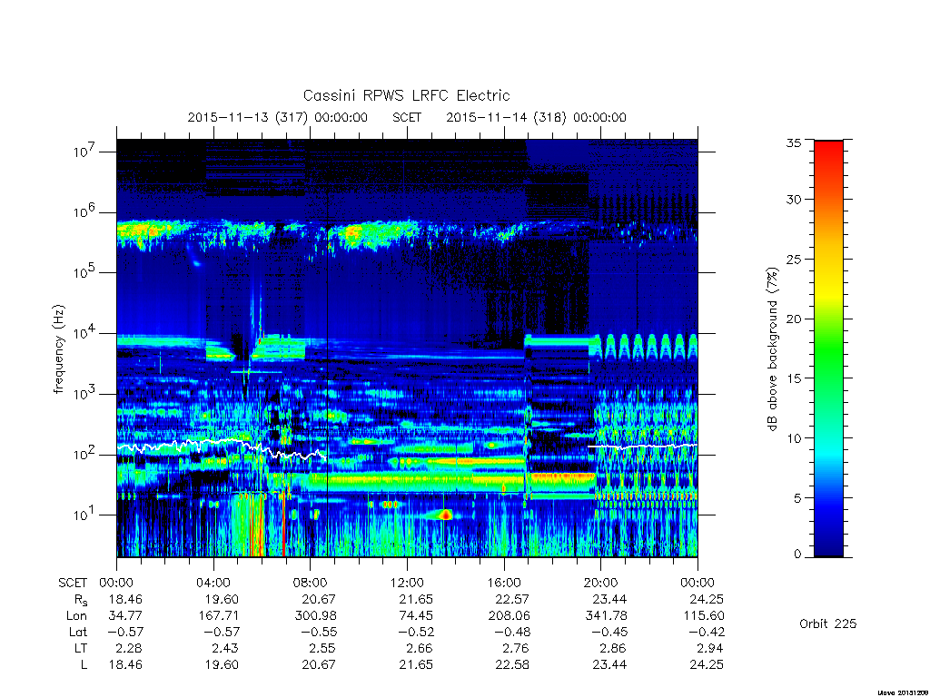Image resolution: width=930 pixels, height=697 pixels.
Task: Click the color bar label '35'
Action: [794, 142]
